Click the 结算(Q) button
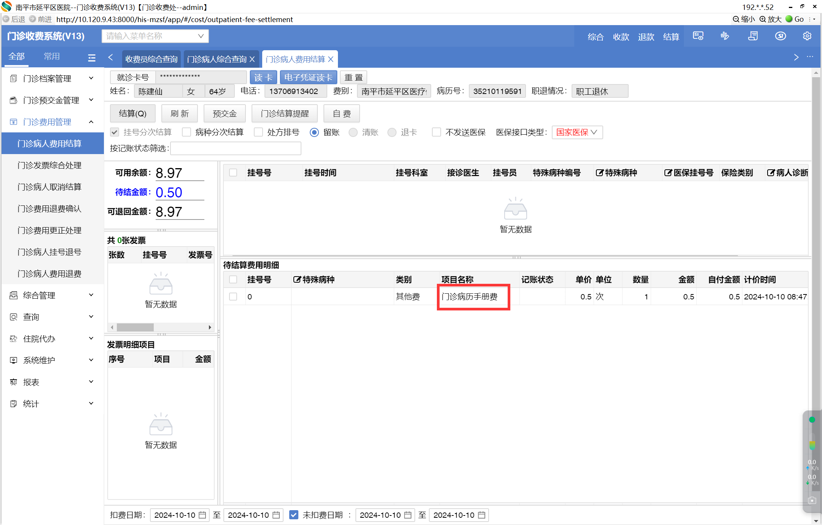This screenshot has width=822, height=525. coord(132,113)
